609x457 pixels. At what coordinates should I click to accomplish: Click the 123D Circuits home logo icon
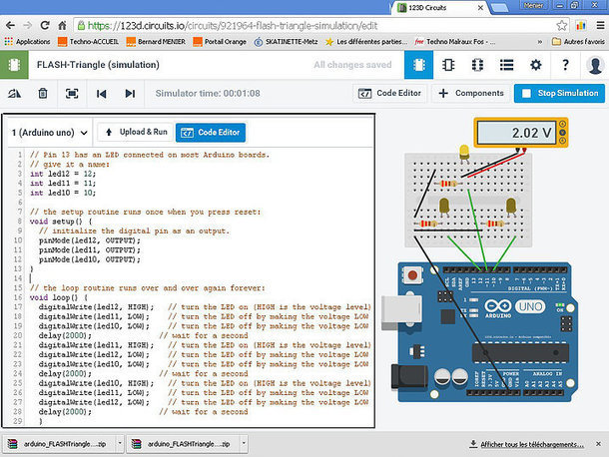point(14,65)
